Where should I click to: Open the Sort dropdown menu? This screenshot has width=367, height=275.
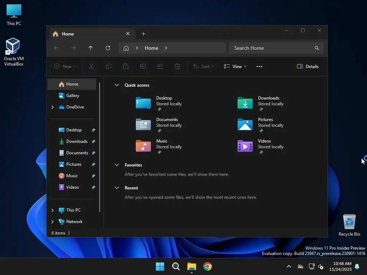(x=203, y=66)
